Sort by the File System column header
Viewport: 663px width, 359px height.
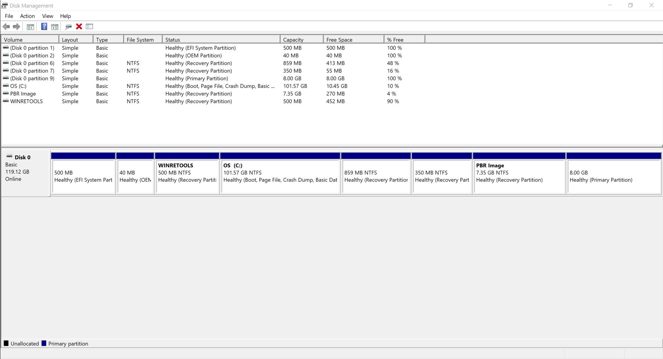point(143,40)
